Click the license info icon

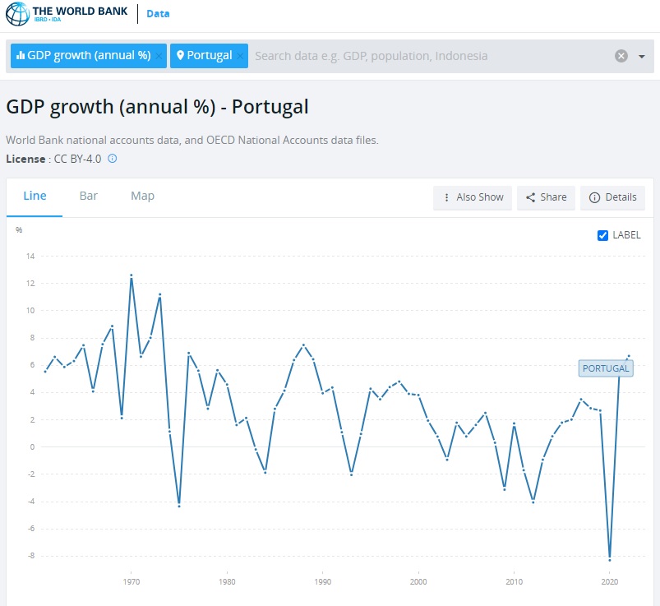[x=113, y=159]
